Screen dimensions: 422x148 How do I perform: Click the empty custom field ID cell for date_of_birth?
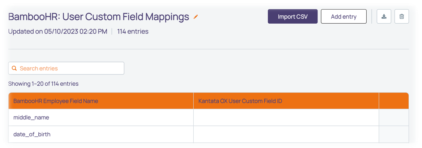coord(286,134)
